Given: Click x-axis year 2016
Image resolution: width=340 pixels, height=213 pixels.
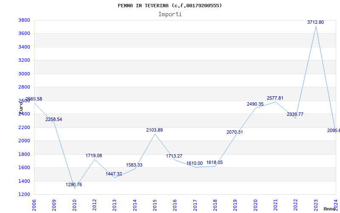Looking at the screenshot, I should tap(175, 205).
